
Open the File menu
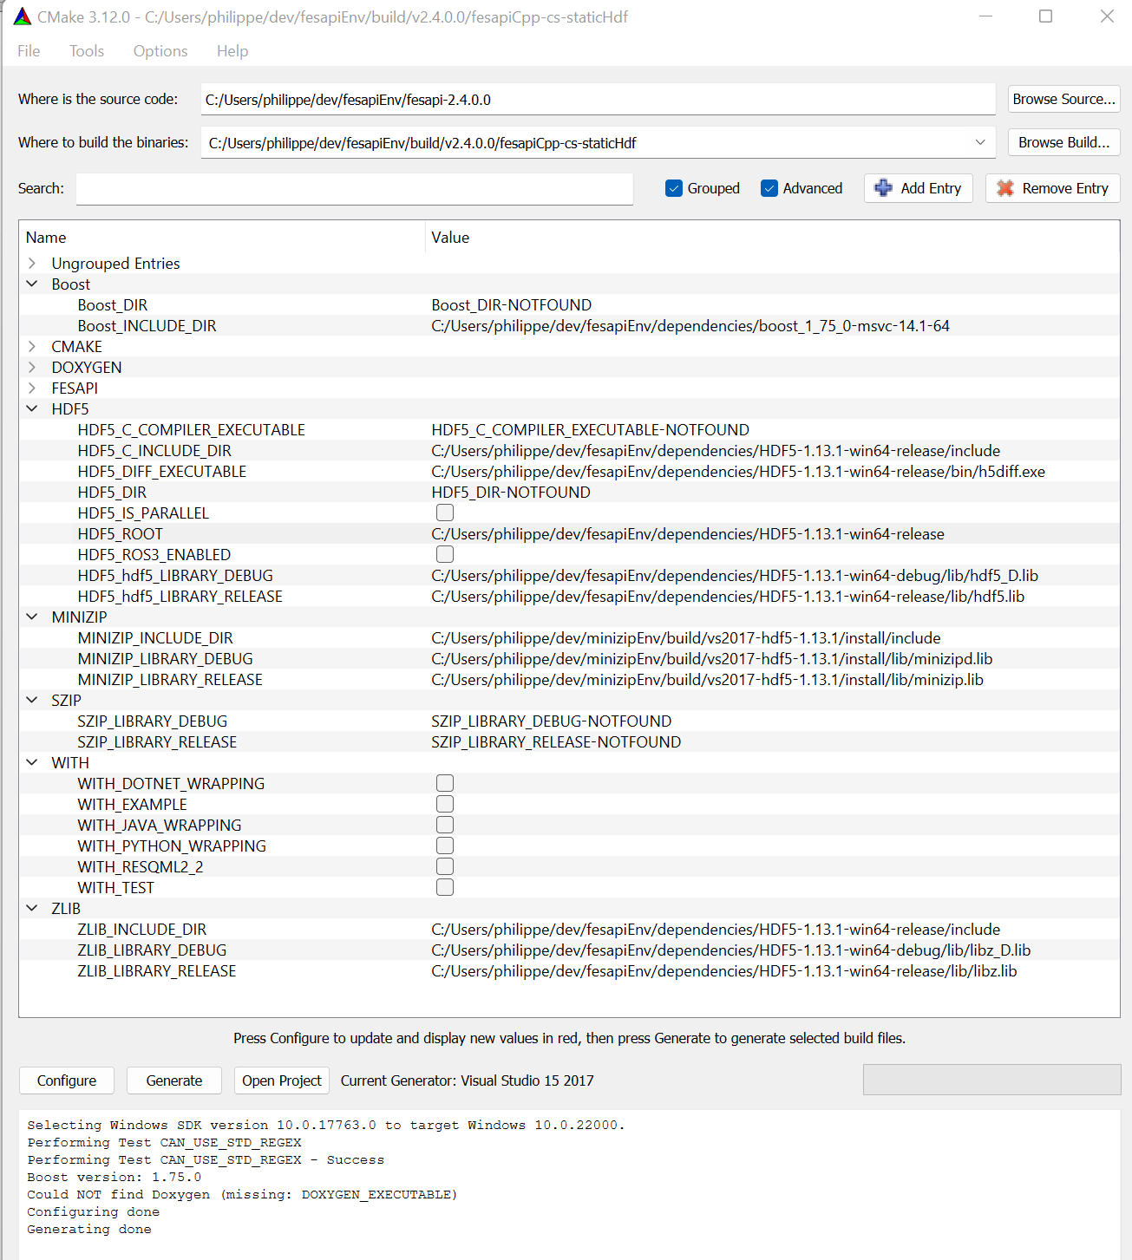29,51
